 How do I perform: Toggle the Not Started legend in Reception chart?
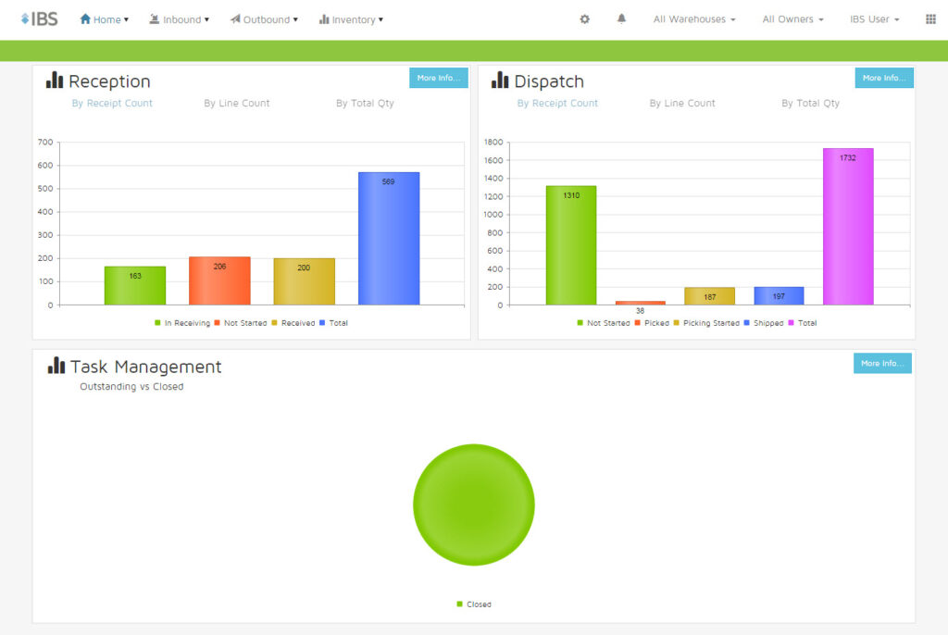(x=240, y=323)
